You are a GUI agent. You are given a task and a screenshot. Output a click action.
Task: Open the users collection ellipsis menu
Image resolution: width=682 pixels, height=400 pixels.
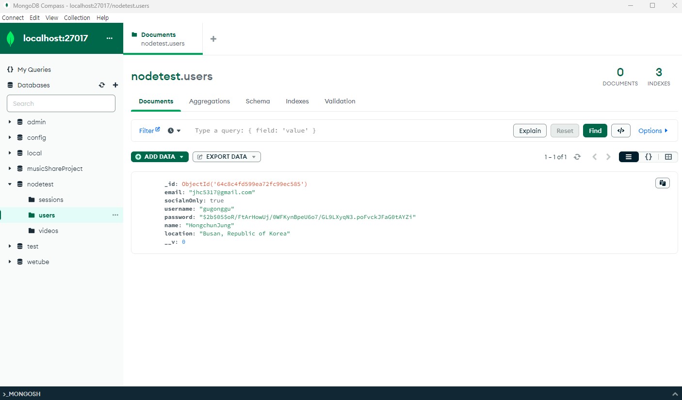pos(115,215)
